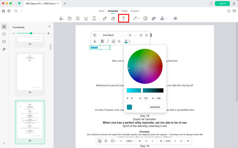Select the sticky note tool
238x148 pixels.
point(145,18)
